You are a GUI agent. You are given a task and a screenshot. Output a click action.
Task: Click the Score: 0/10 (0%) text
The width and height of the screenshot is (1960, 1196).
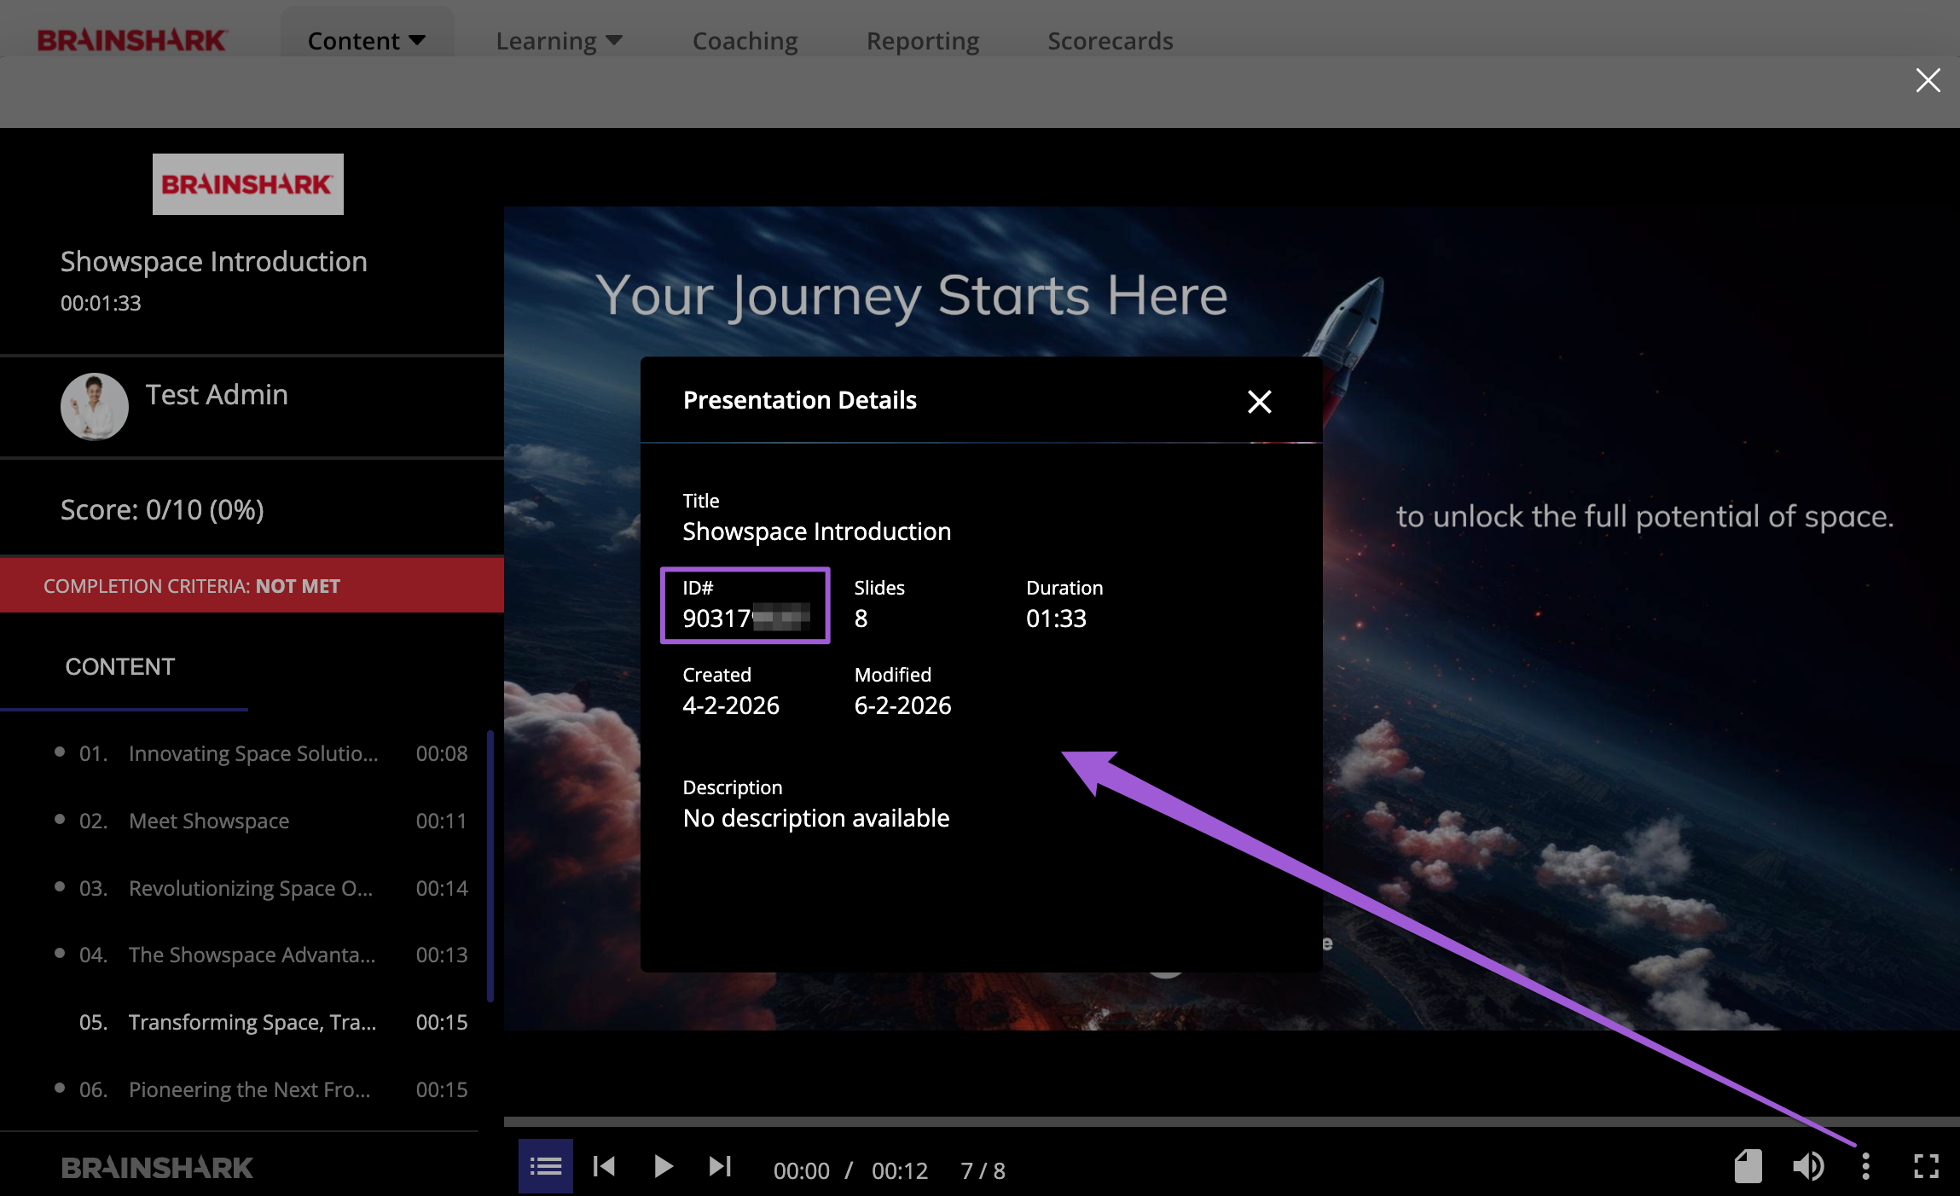(x=162, y=509)
